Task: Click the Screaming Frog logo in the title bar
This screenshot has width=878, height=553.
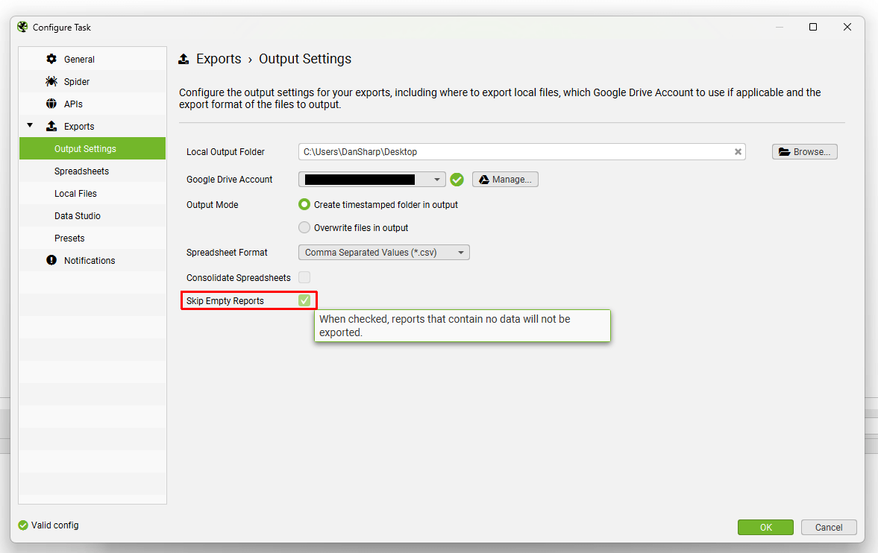Action: tap(22, 27)
